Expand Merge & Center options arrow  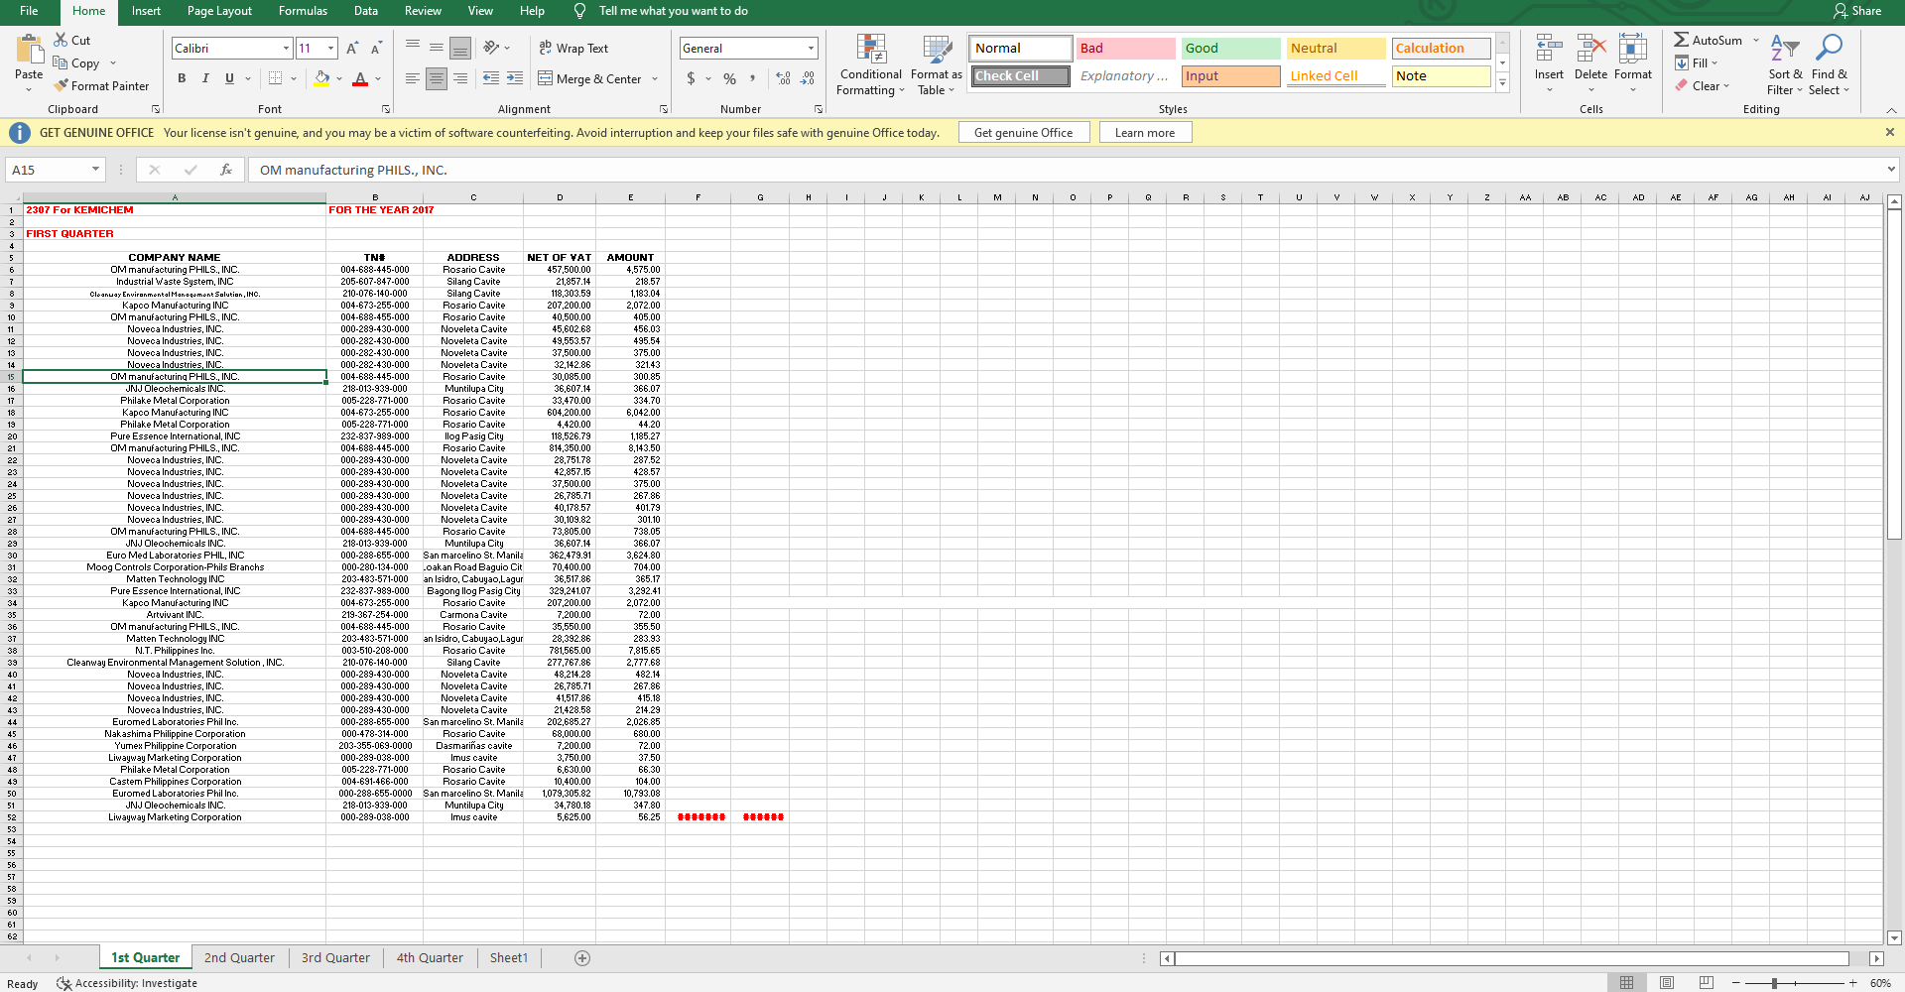[x=655, y=78]
